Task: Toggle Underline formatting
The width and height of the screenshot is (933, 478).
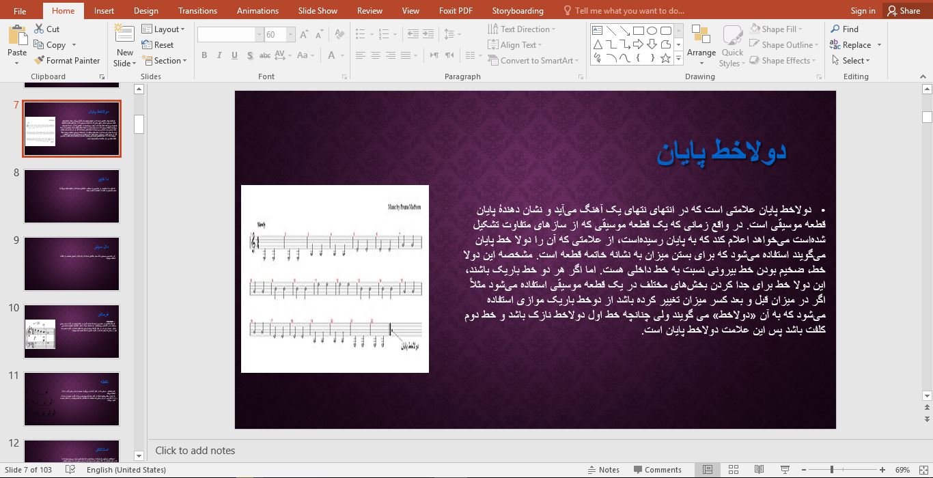Action: pos(235,55)
